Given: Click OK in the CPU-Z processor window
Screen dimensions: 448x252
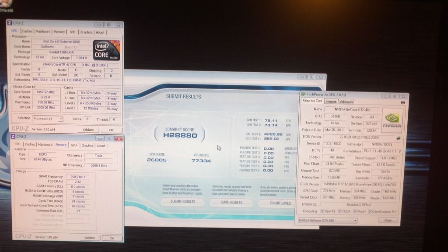Looking at the screenshot, I should pyautogui.click(x=111, y=130).
